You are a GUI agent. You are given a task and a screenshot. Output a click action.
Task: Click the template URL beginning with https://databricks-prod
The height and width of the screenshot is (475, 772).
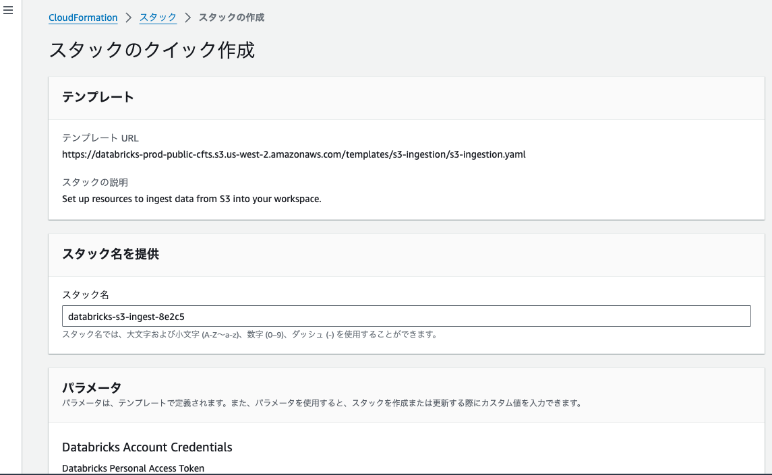pos(293,154)
